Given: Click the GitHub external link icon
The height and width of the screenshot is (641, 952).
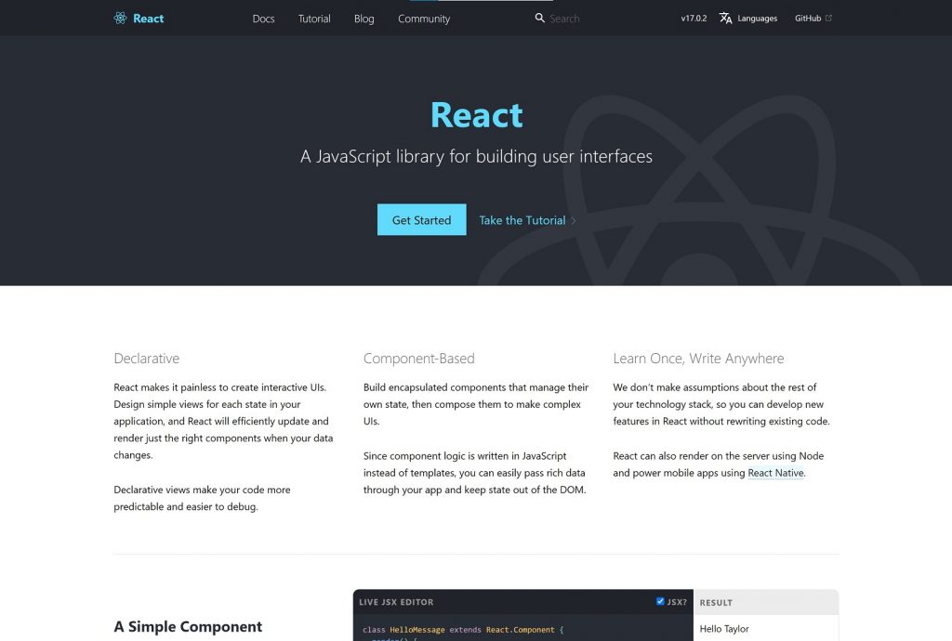Looking at the screenshot, I should (x=828, y=19).
